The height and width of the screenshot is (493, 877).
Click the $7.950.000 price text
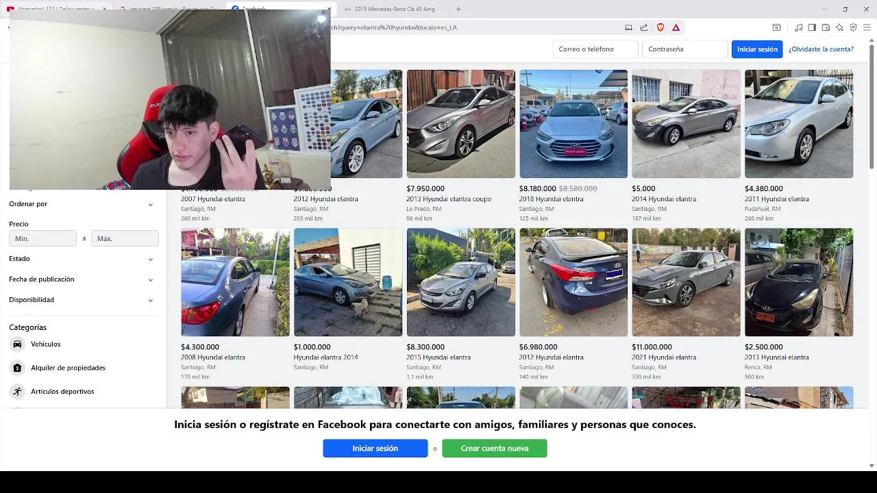click(425, 188)
